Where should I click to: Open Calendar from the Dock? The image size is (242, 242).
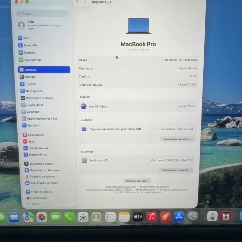83,217
